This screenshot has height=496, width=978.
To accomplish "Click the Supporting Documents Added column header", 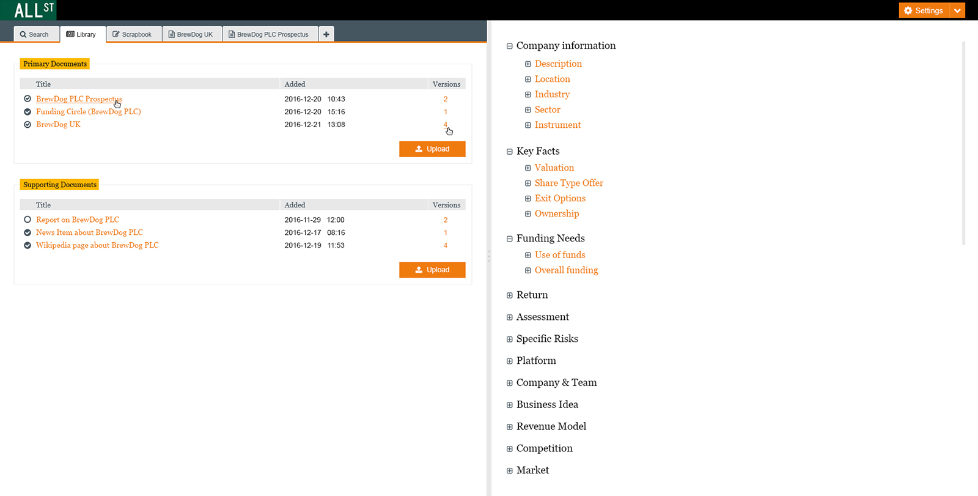I will tap(295, 205).
